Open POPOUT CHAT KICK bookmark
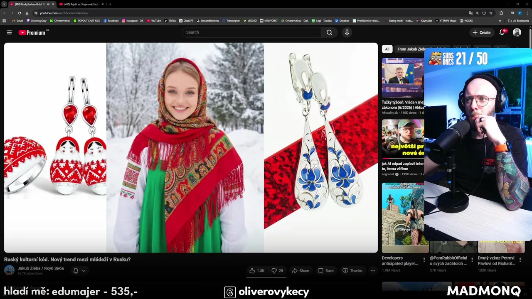The height and width of the screenshot is (299, 532). point(87,20)
